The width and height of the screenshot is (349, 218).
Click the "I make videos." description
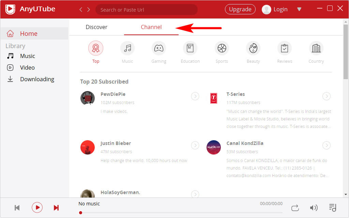point(114,112)
